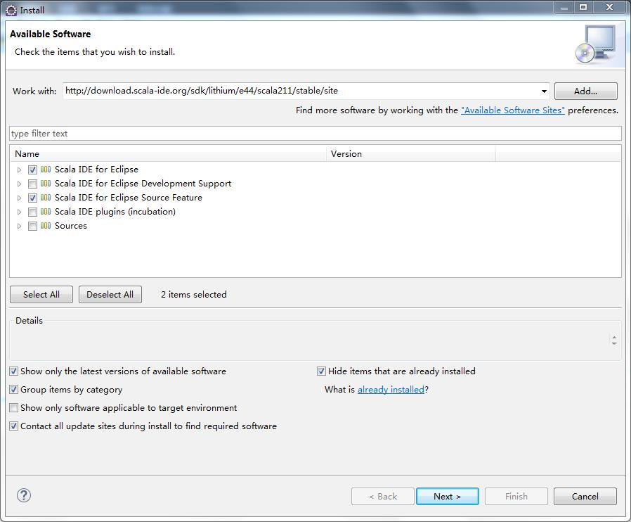The height and width of the screenshot is (522, 631).
Task: Expand the Scala IDE for Eclipse tree node
Action: pos(20,170)
